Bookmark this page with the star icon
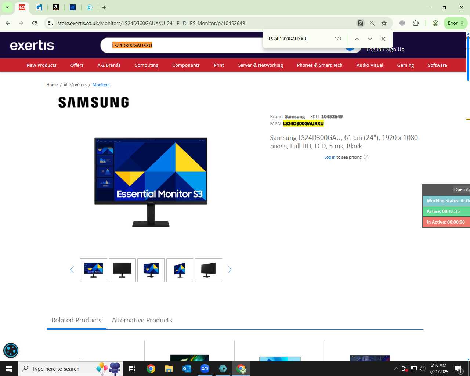 click(384, 23)
